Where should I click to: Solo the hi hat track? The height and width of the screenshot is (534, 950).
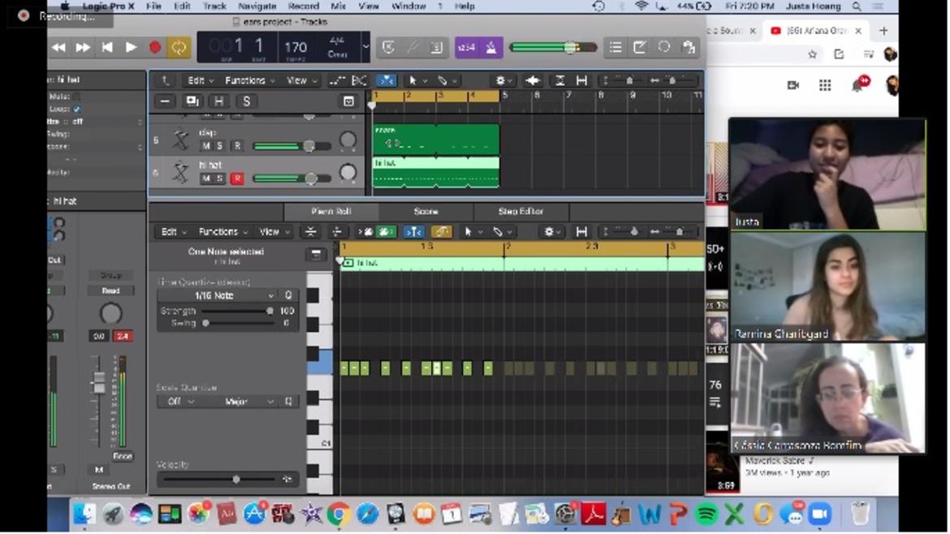(x=219, y=179)
